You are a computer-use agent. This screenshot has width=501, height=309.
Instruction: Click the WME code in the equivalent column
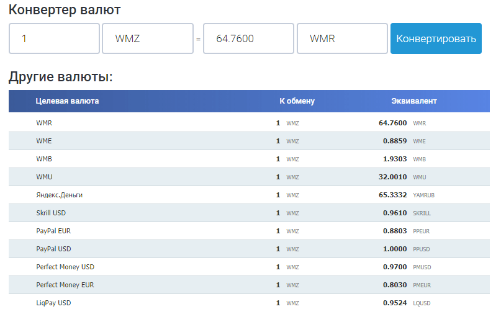419,141
